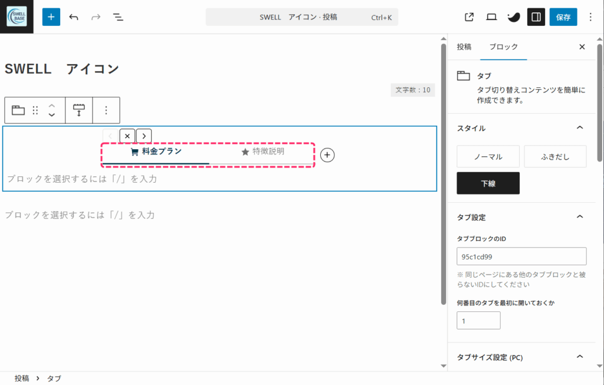Screen dimensions: 604x385
Task: Click the SWELL アイコン post title
Action: [61, 69]
